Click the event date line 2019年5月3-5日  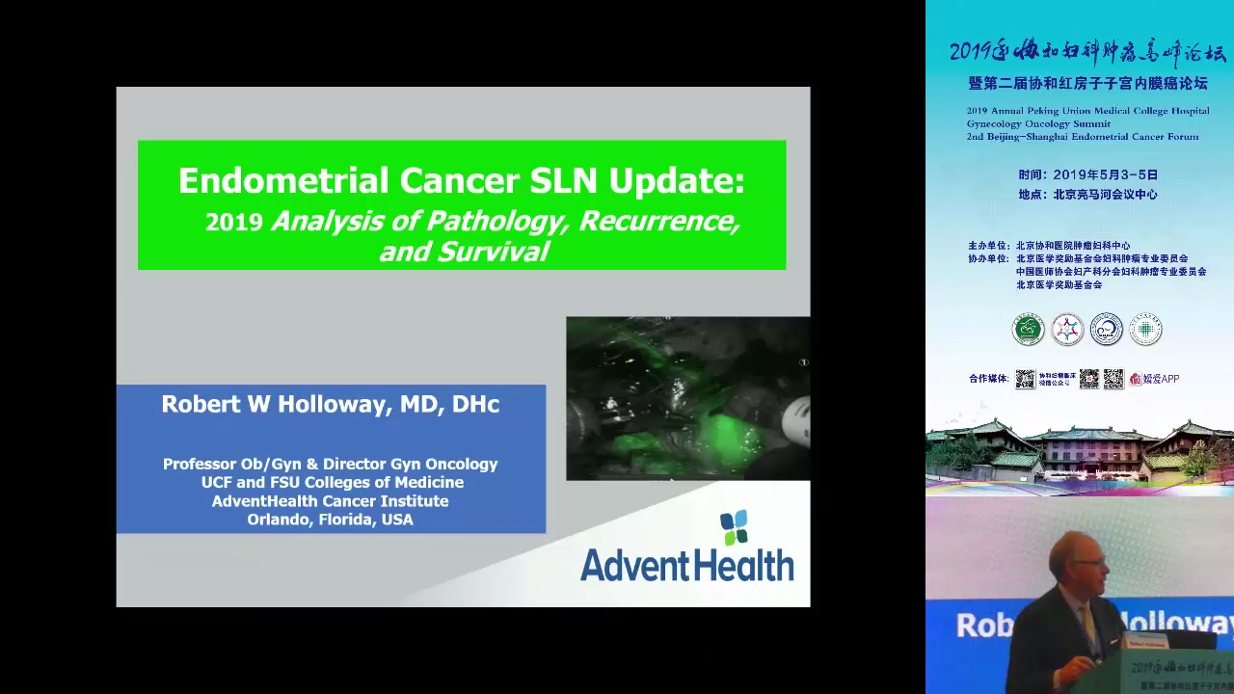1087,174
